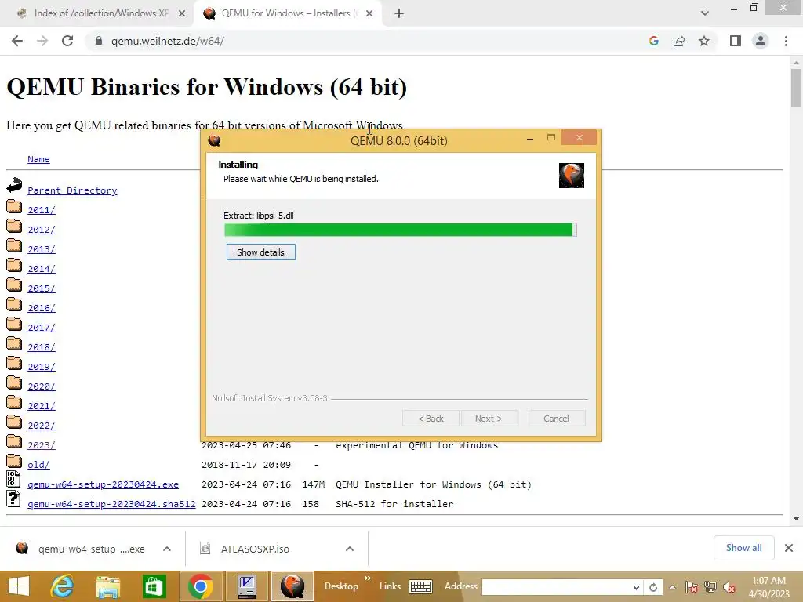803x602 pixels.
Task: Click Show all downloads button
Action: coord(743,548)
